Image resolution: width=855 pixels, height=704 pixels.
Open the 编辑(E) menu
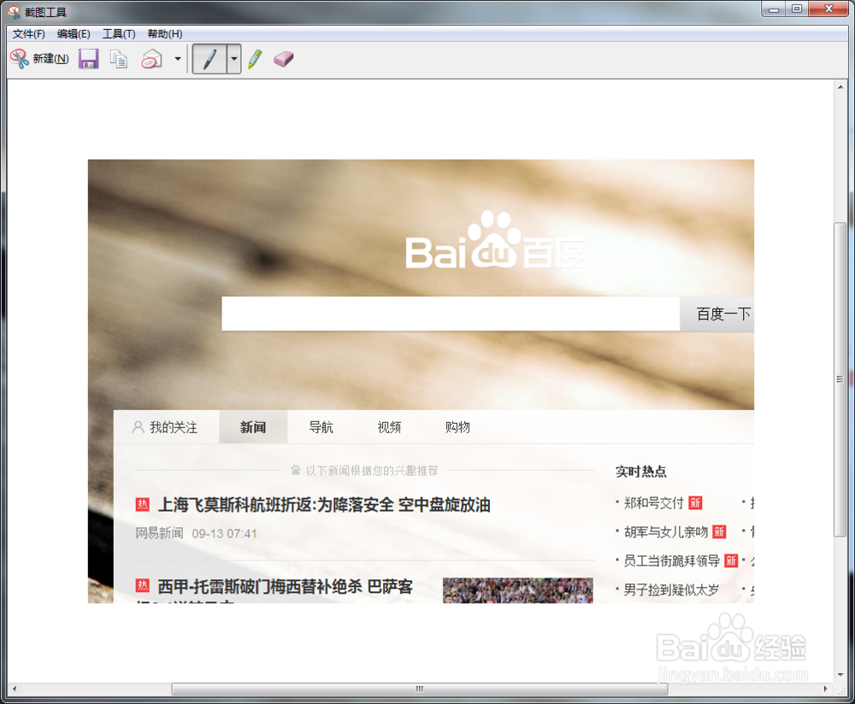tap(72, 33)
